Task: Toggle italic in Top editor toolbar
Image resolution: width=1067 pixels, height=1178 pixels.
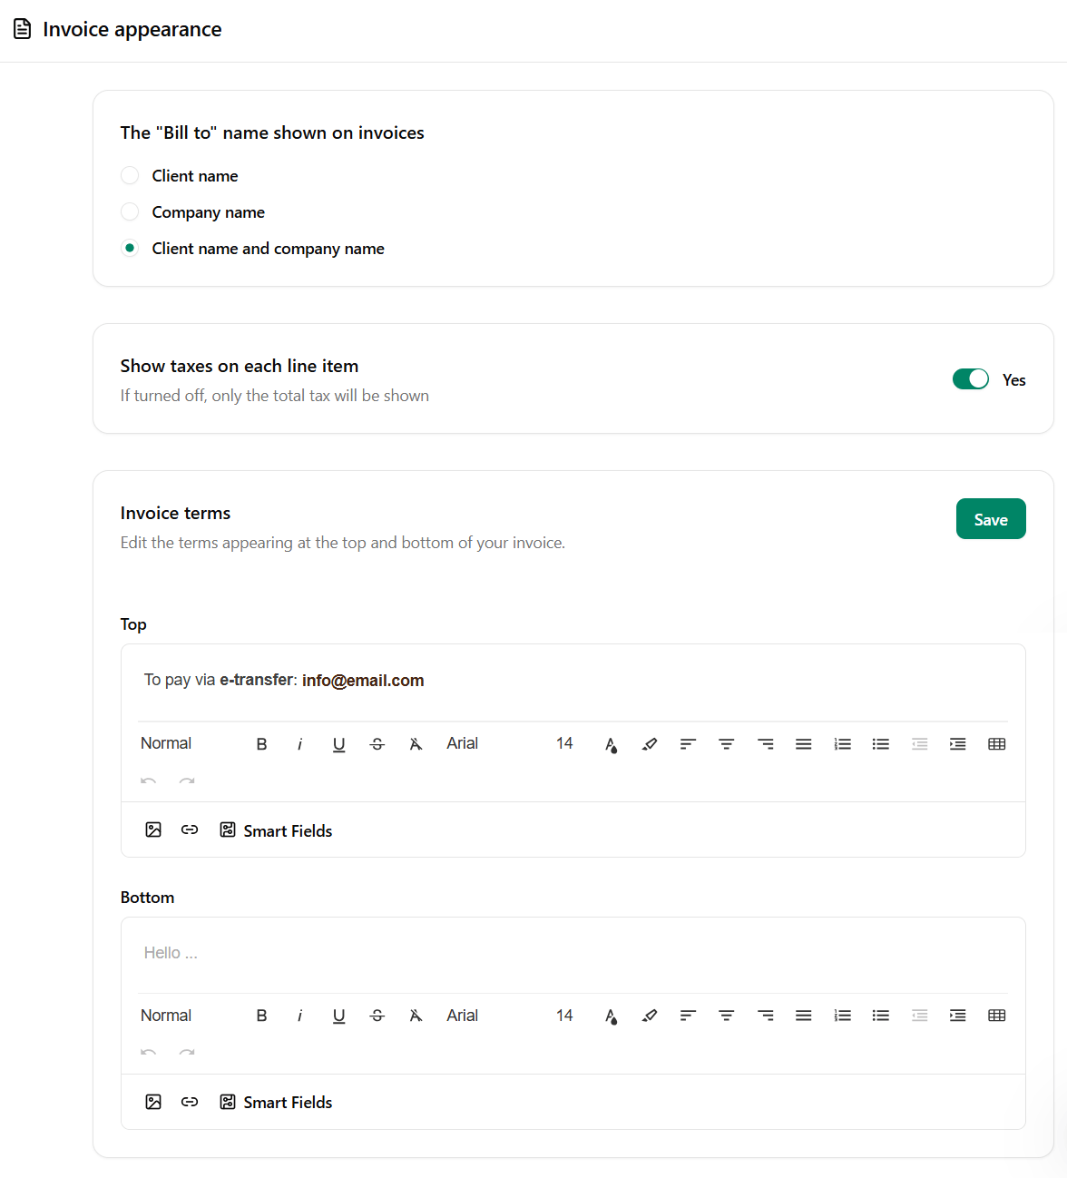Action: pyautogui.click(x=300, y=744)
